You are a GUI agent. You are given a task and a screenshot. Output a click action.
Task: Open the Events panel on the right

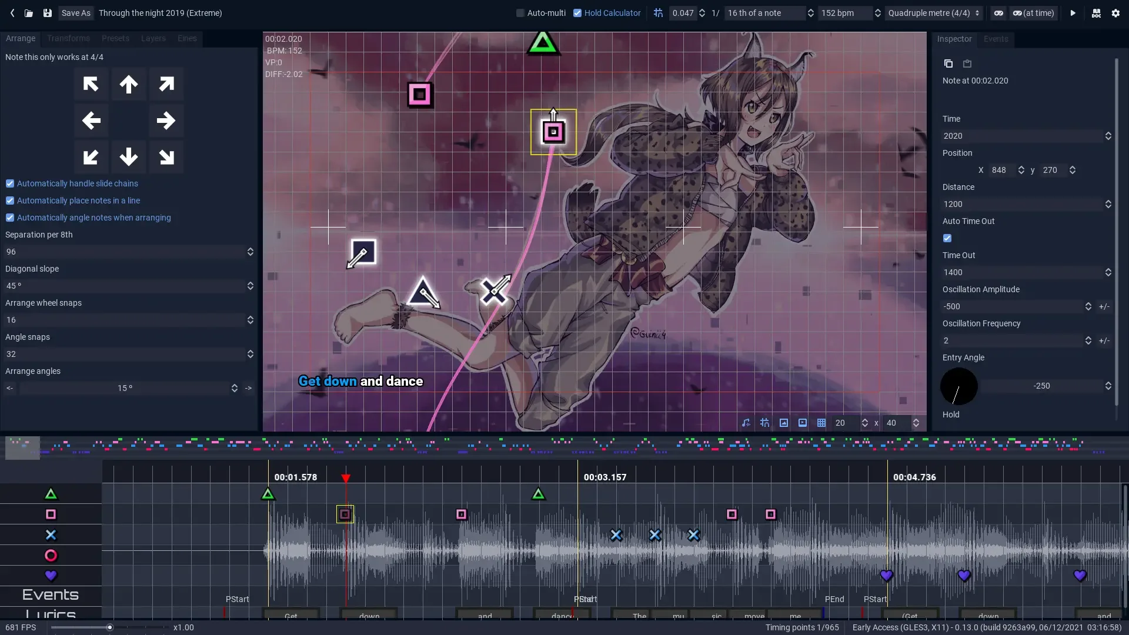(996, 39)
